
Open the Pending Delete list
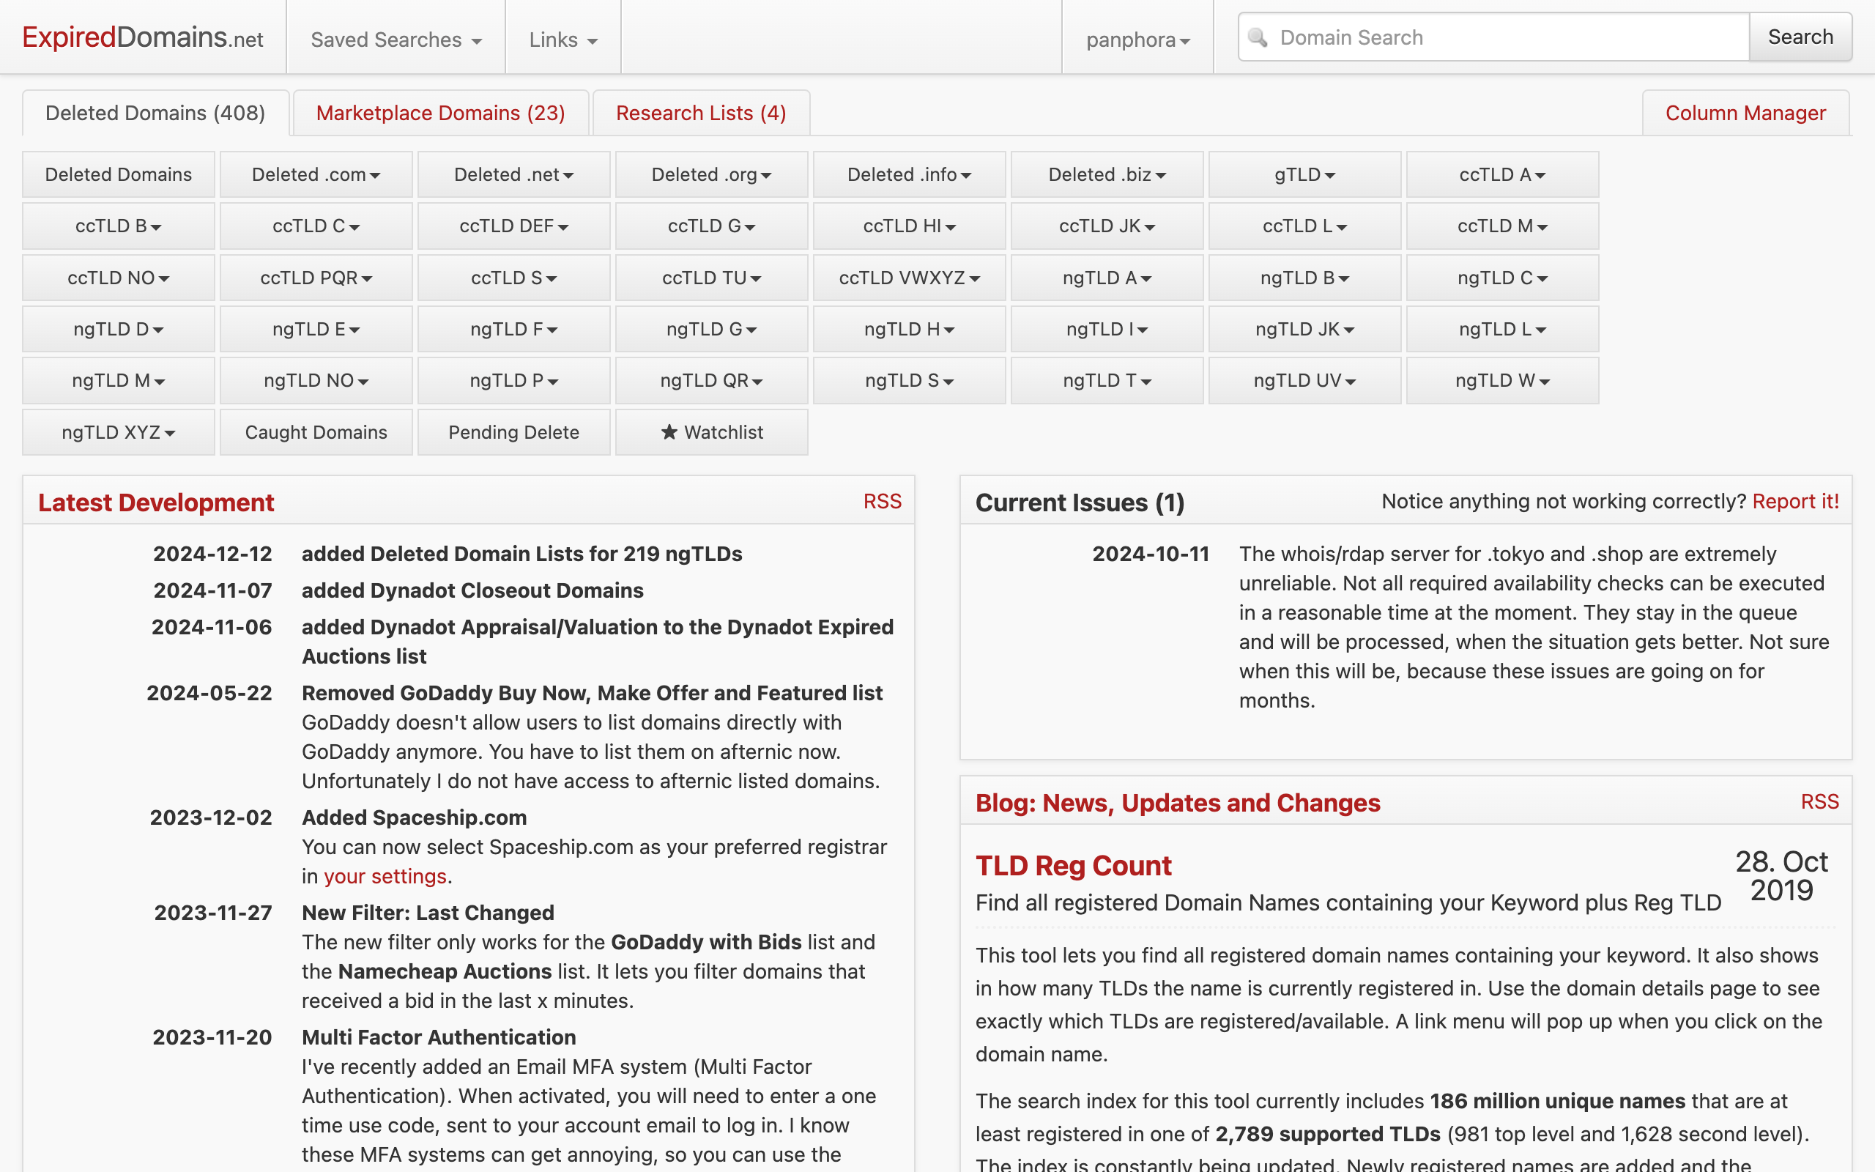point(513,432)
